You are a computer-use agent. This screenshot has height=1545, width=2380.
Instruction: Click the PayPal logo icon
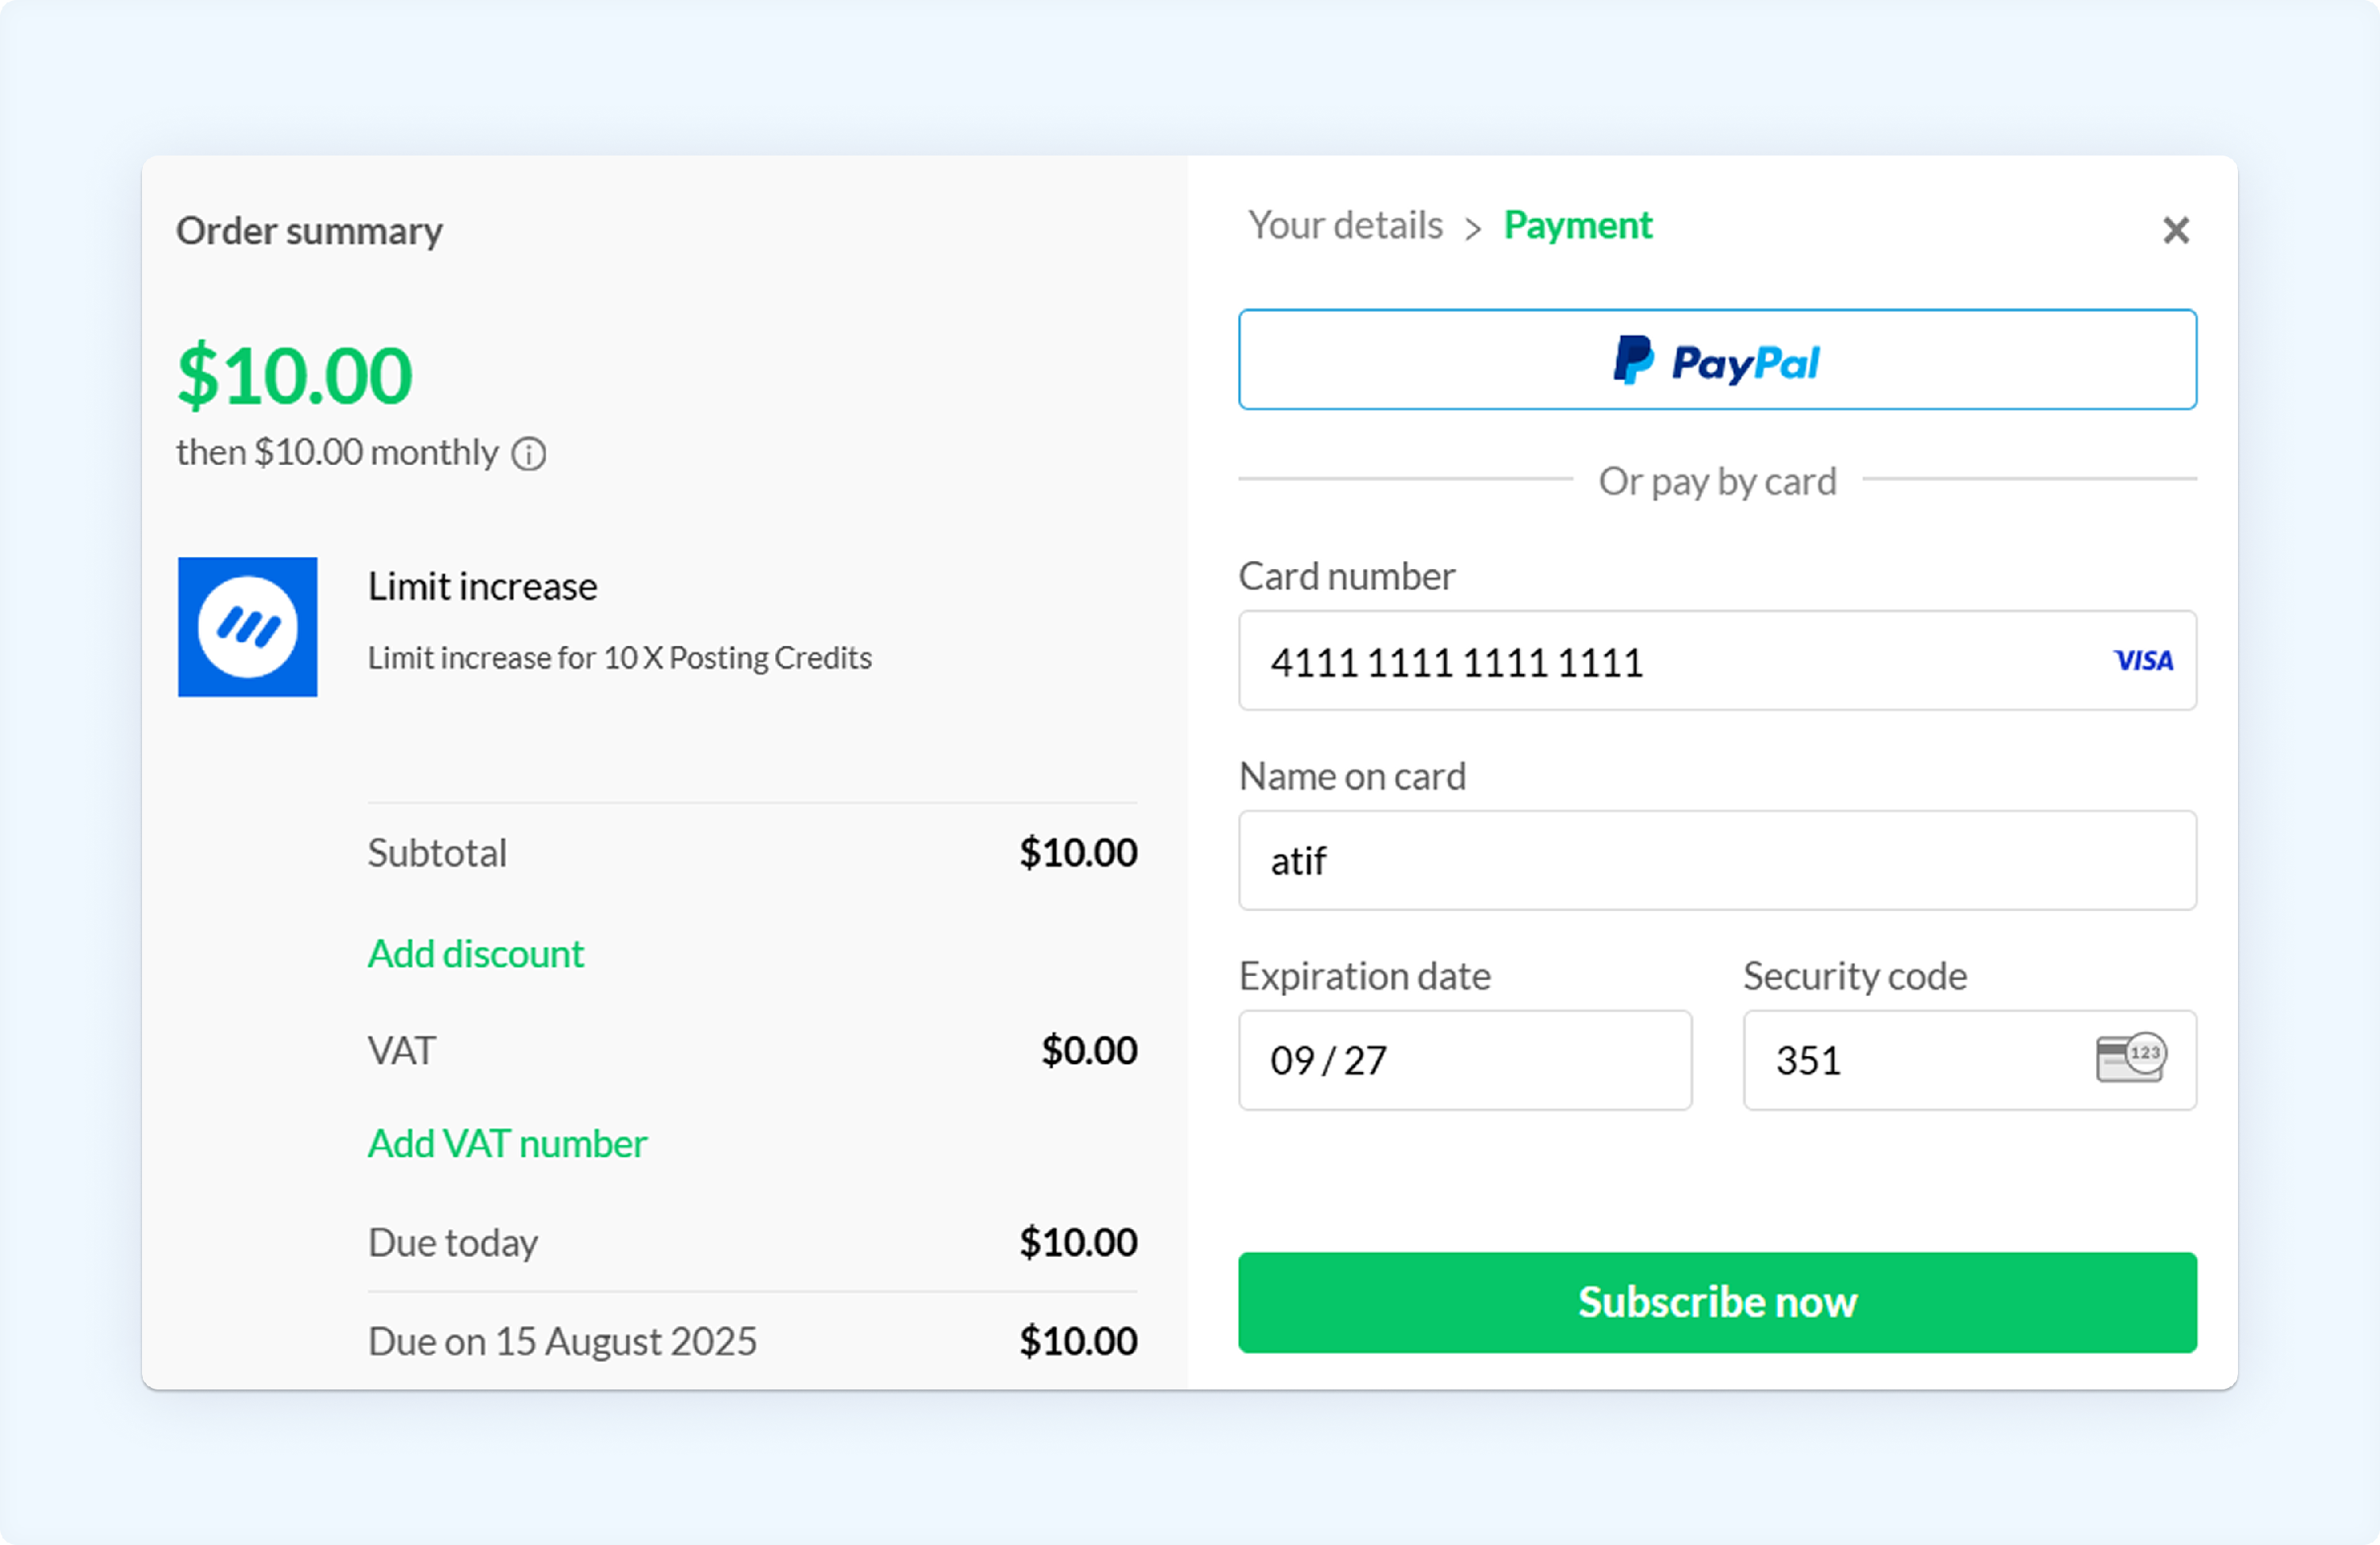coord(1633,360)
